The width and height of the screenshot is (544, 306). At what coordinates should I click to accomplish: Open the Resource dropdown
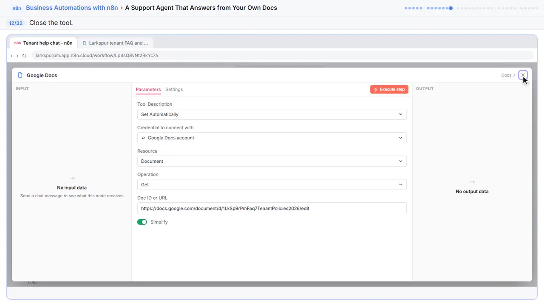click(x=272, y=161)
